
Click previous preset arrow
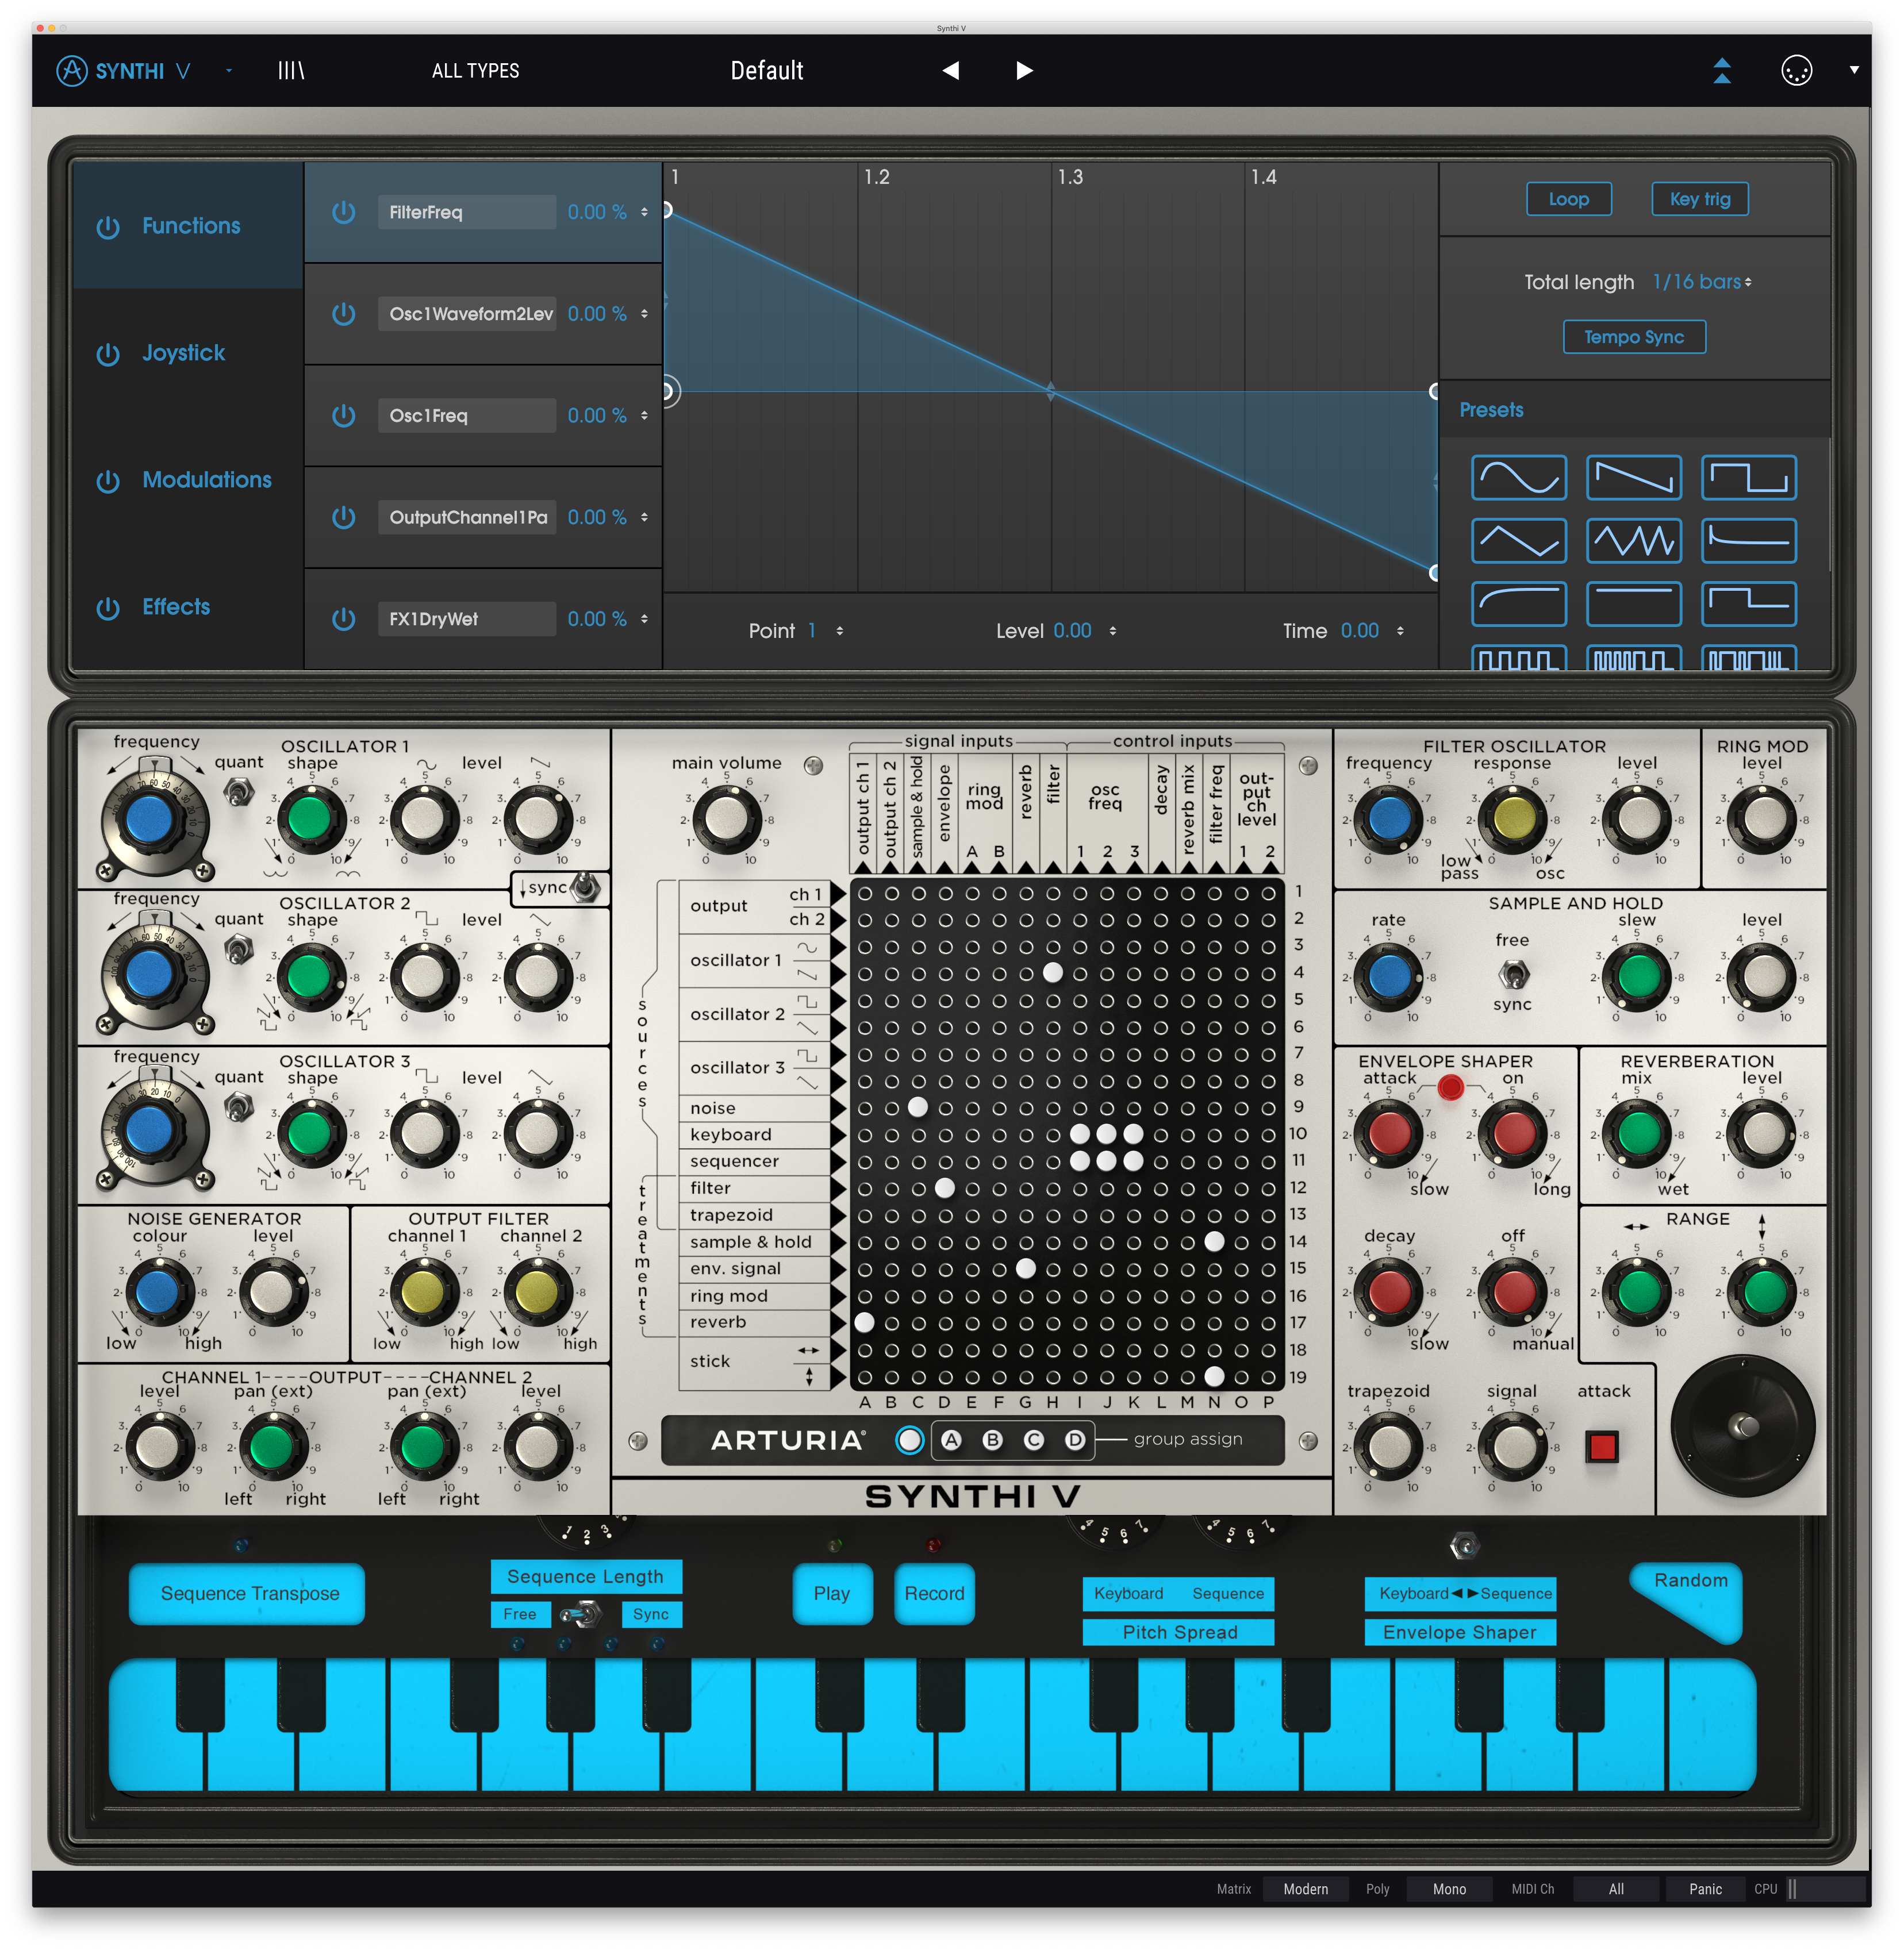[x=951, y=71]
